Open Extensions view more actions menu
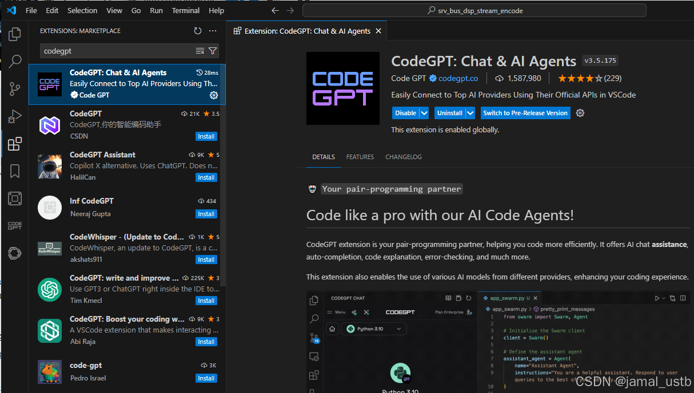This screenshot has width=694, height=393. click(x=213, y=31)
